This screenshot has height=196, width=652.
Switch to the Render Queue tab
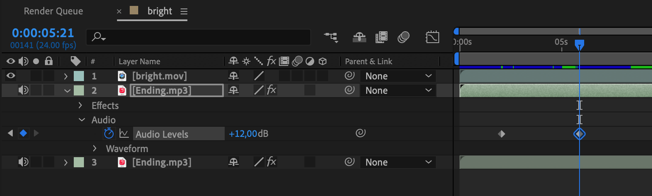tap(53, 11)
